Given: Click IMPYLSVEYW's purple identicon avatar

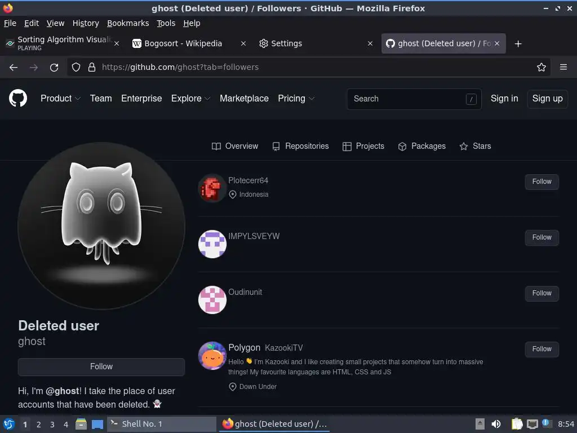Looking at the screenshot, I should 212,244.
